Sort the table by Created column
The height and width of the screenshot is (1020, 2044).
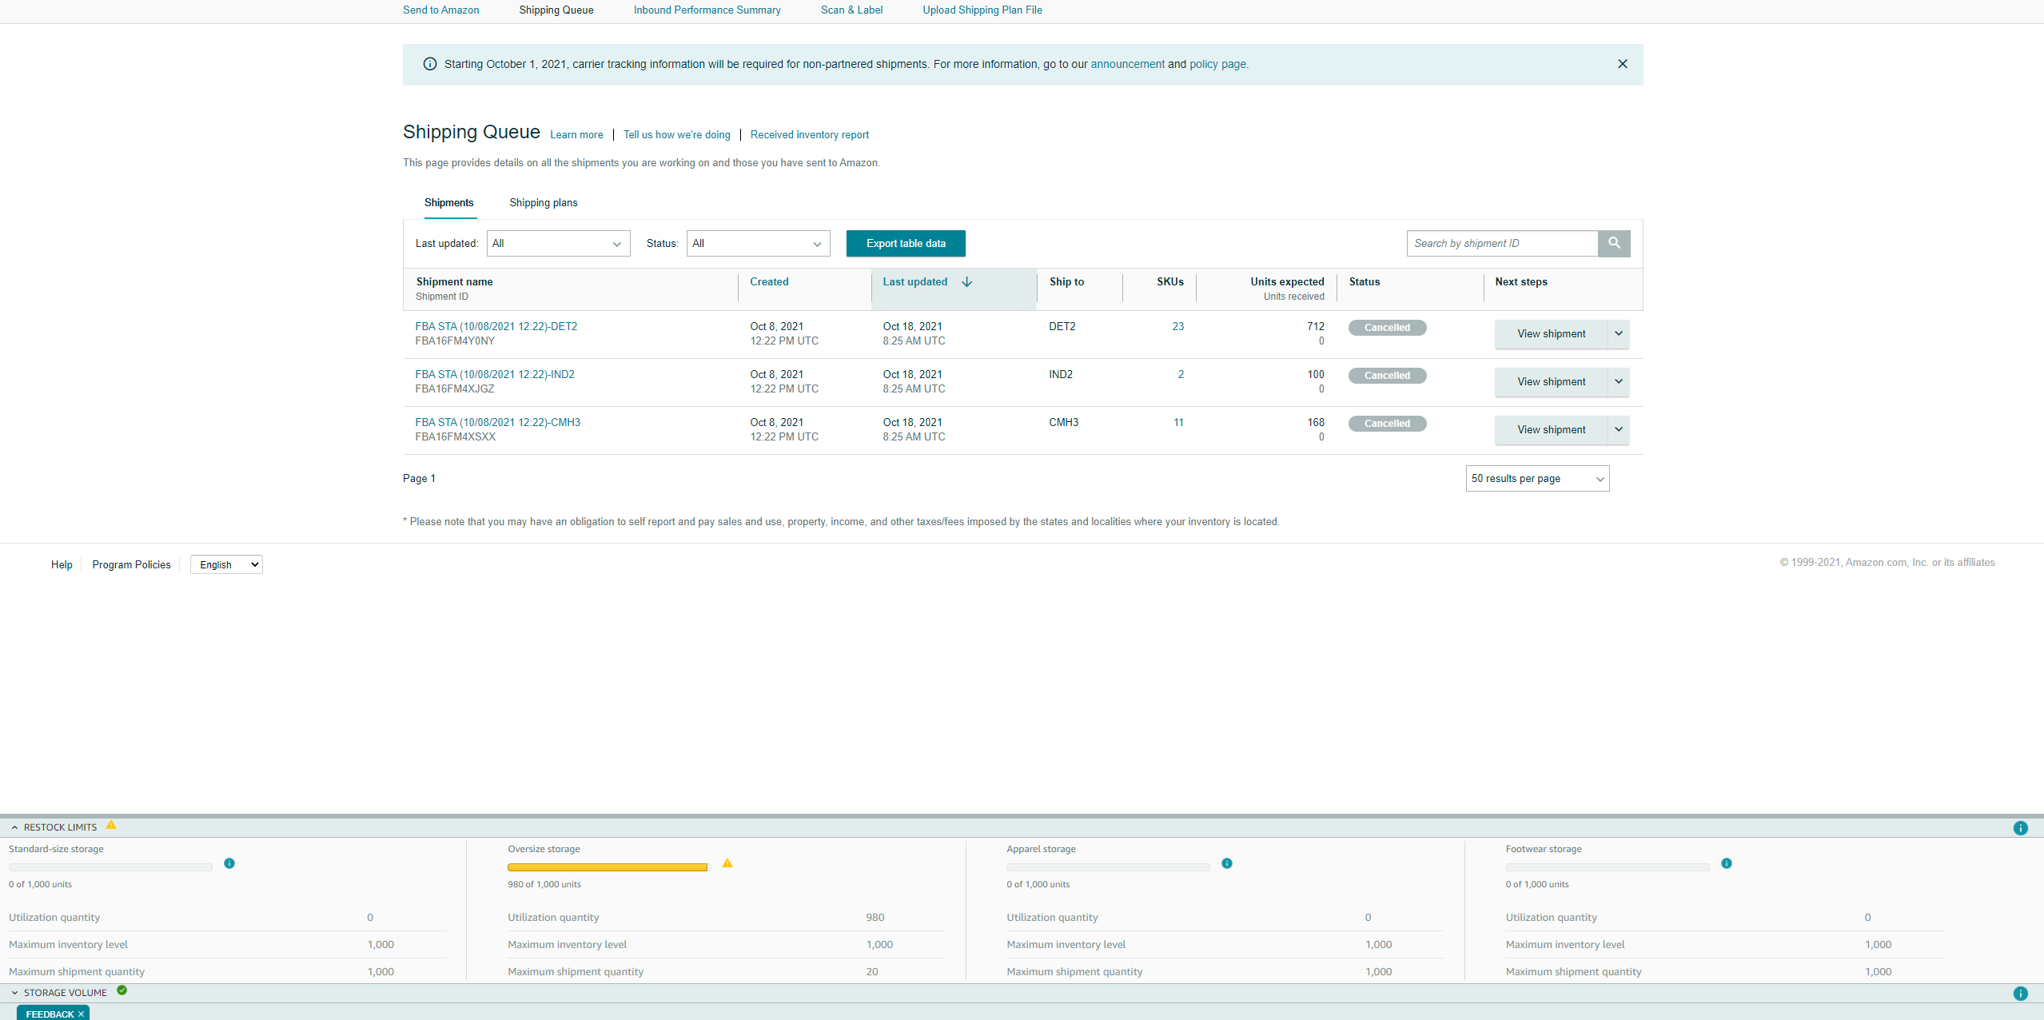[x=769, y=281]
